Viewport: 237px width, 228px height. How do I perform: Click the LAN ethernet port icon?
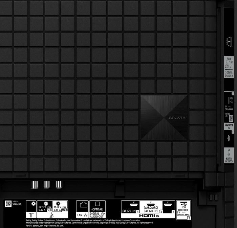[82, 205]
